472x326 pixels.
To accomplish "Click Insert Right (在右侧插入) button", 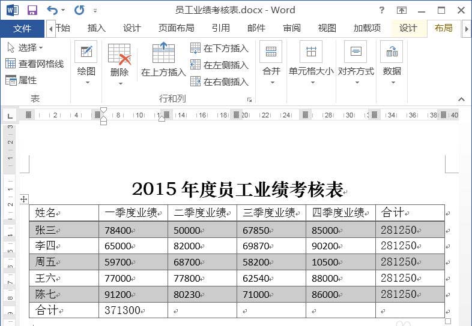I will coord(219,81).
